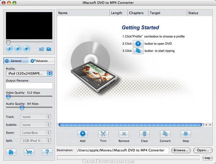The height and width of the screenshot is (164, 216).
Task: Open the snapshot folder icon
Action: 49,49
